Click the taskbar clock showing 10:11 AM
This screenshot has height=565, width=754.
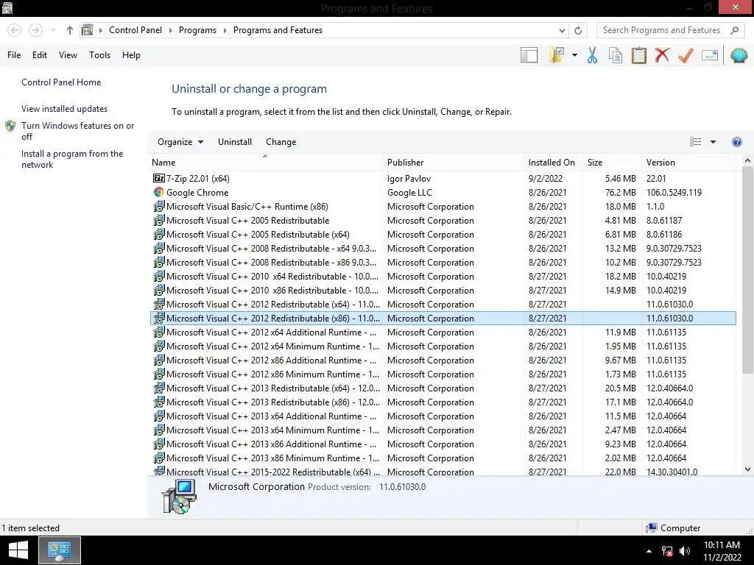[x=722, y=551]
